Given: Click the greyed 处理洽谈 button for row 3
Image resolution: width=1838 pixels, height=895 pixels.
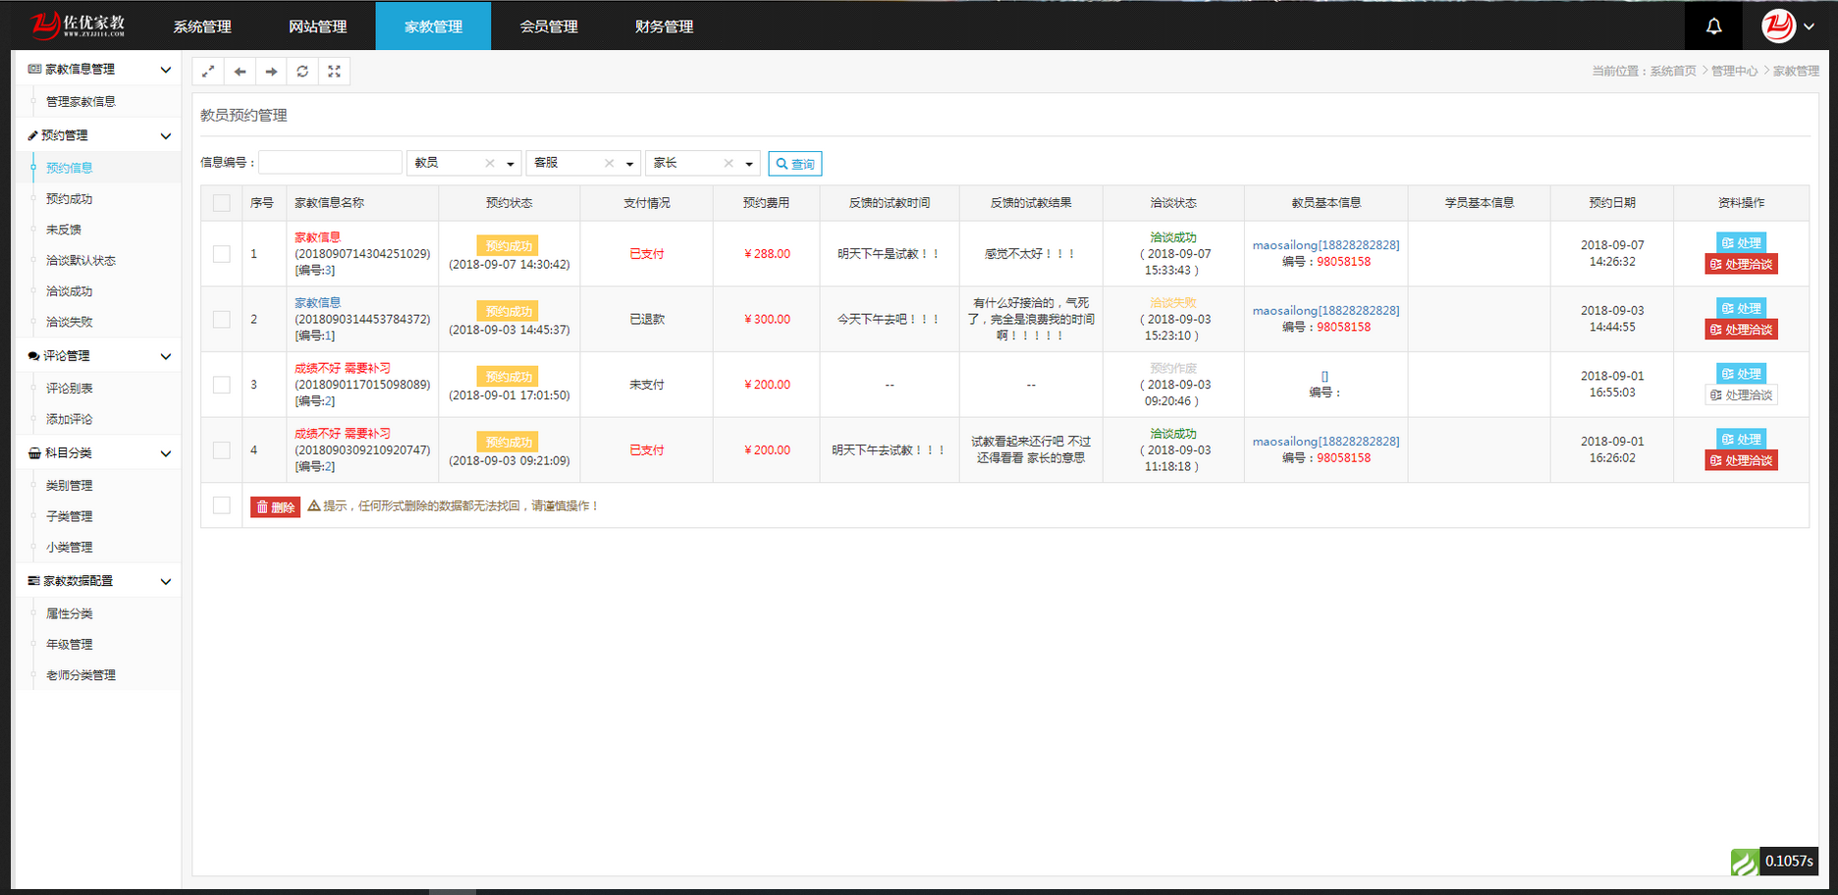Looking at the screenshot, I should pos(1741,395).
